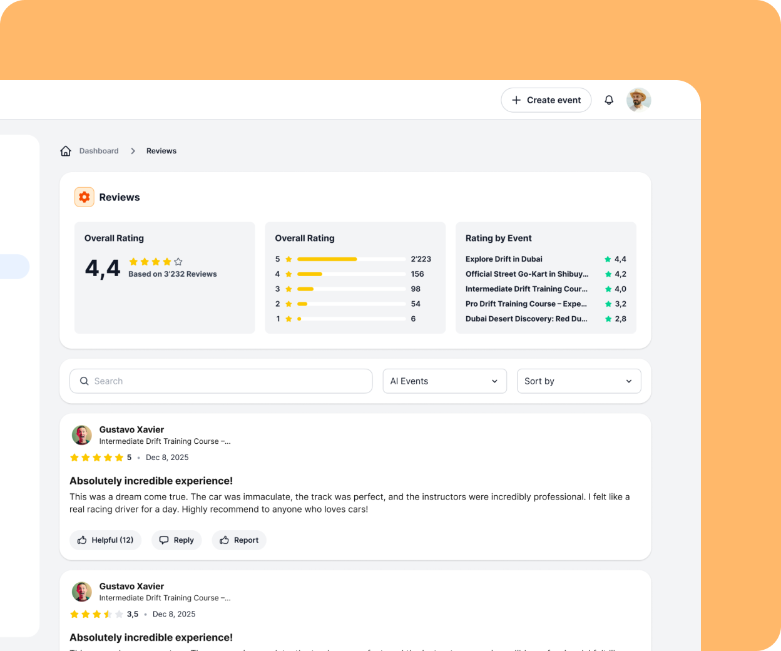
Task: Click the green star beside Explore Drift in Dubai
Action: click(x=607, y=259)
